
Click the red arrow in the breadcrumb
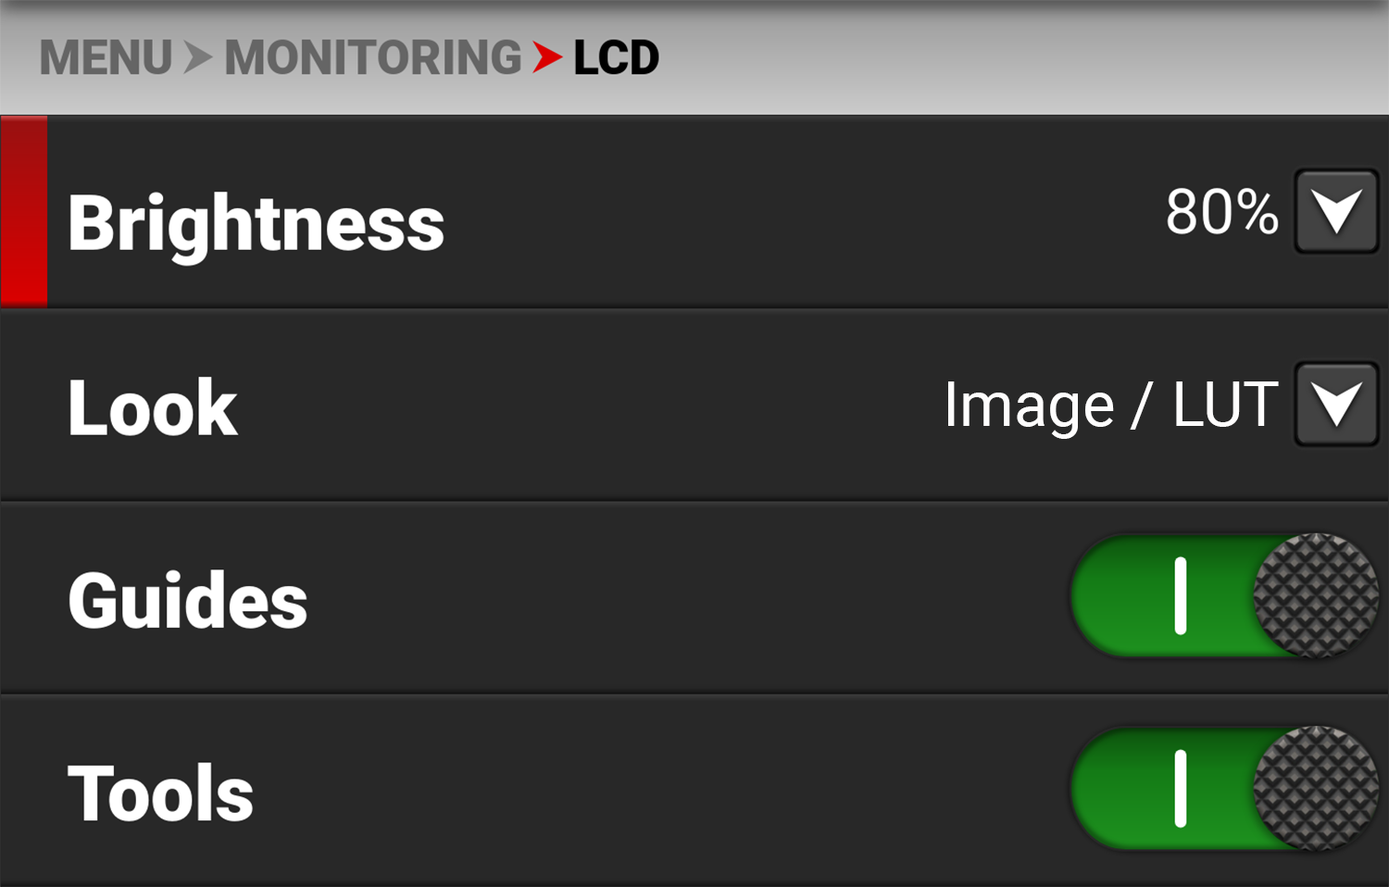click(x=546, y=57)
